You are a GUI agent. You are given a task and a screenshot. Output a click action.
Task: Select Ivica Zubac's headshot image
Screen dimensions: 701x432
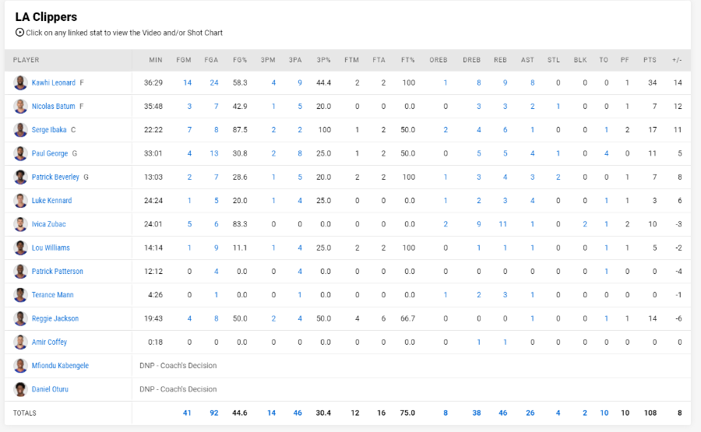point(20,224)
